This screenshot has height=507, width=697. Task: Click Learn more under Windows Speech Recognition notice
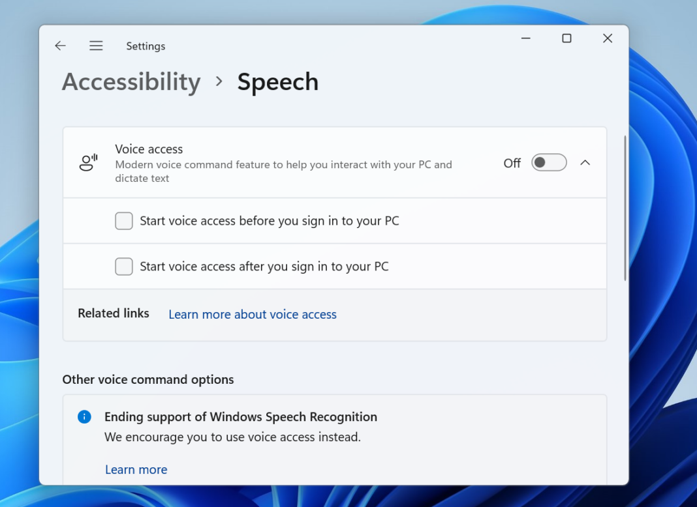136,469
